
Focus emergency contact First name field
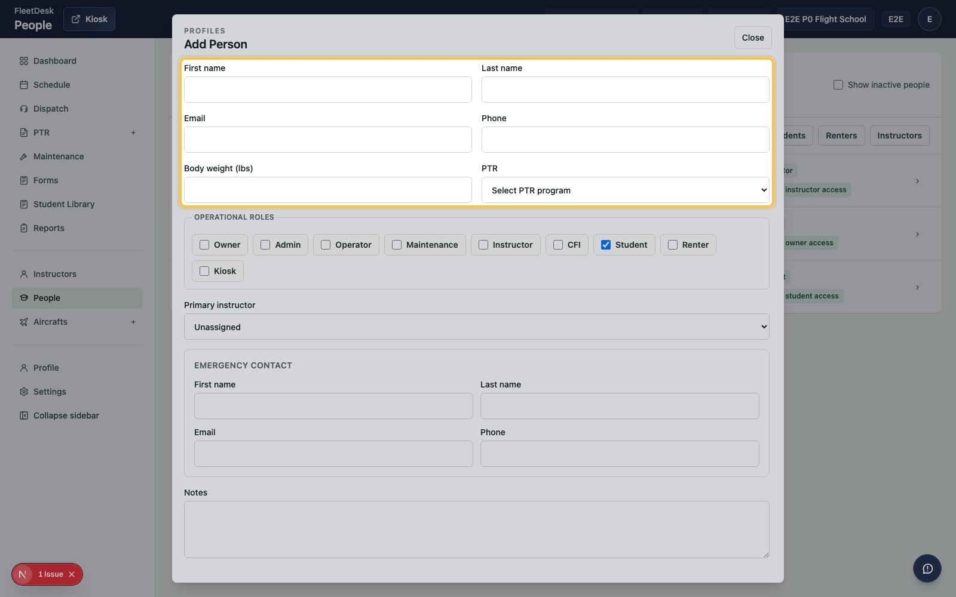coord(333,406)
